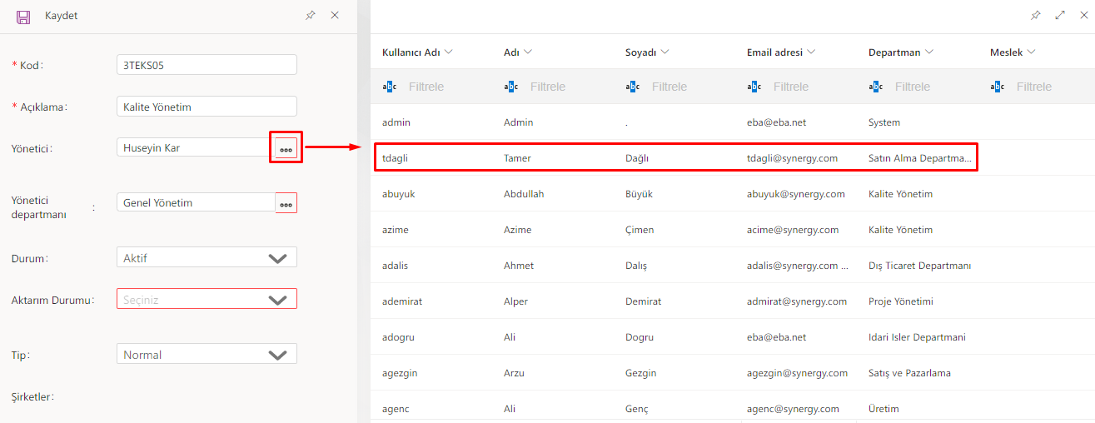Click the purple save icon
Screen dimensions: 1095x423
pos(23,16)
